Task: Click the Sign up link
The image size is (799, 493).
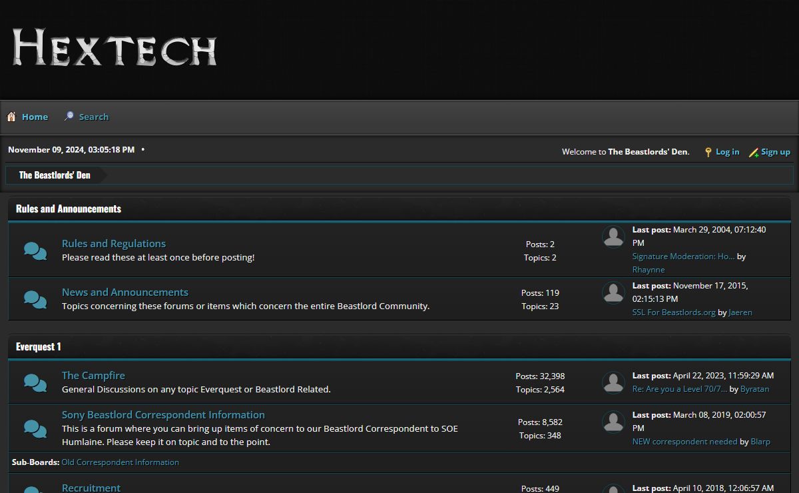Action: pyautogui.click(x=776, y=152)
